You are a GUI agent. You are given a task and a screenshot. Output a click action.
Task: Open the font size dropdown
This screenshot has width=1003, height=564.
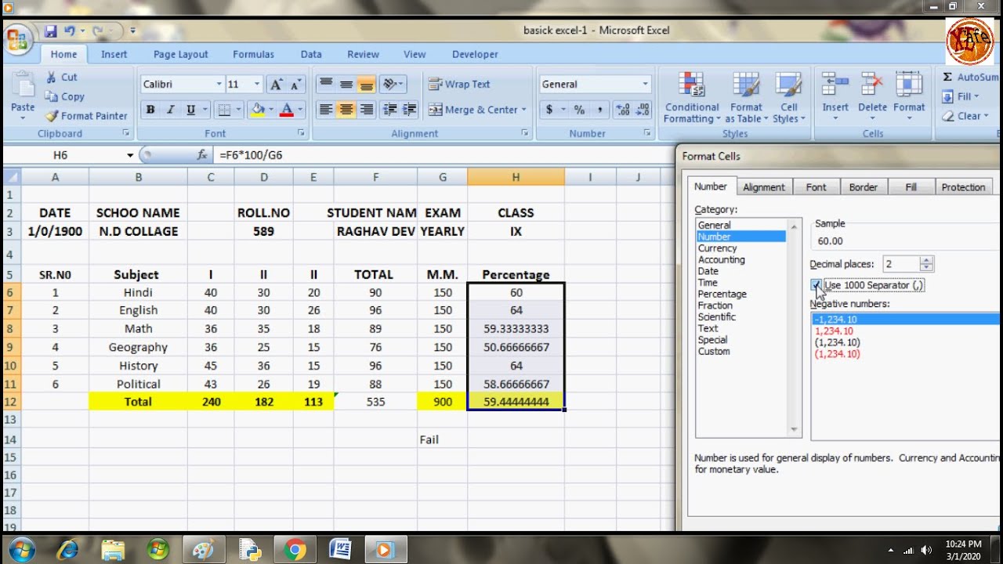tap(256, 84)
